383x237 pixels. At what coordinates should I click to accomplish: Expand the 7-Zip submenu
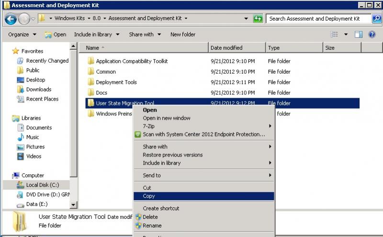[x=204, y=126]
